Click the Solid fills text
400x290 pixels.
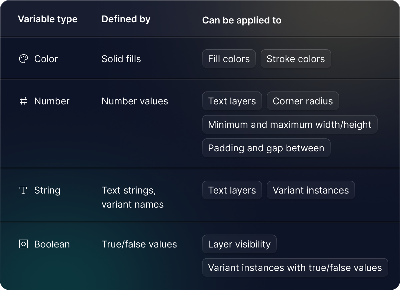121,59
